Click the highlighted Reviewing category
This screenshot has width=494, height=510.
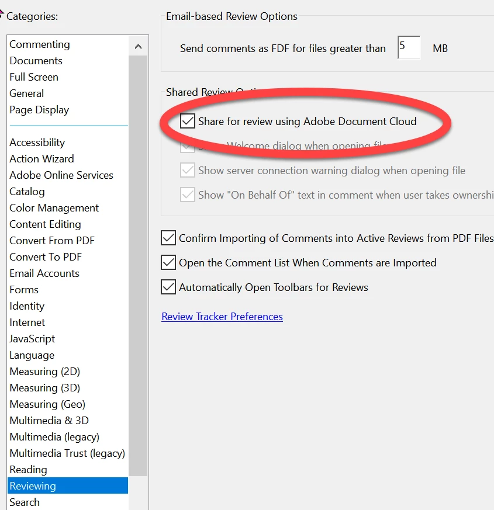point(68,485)
